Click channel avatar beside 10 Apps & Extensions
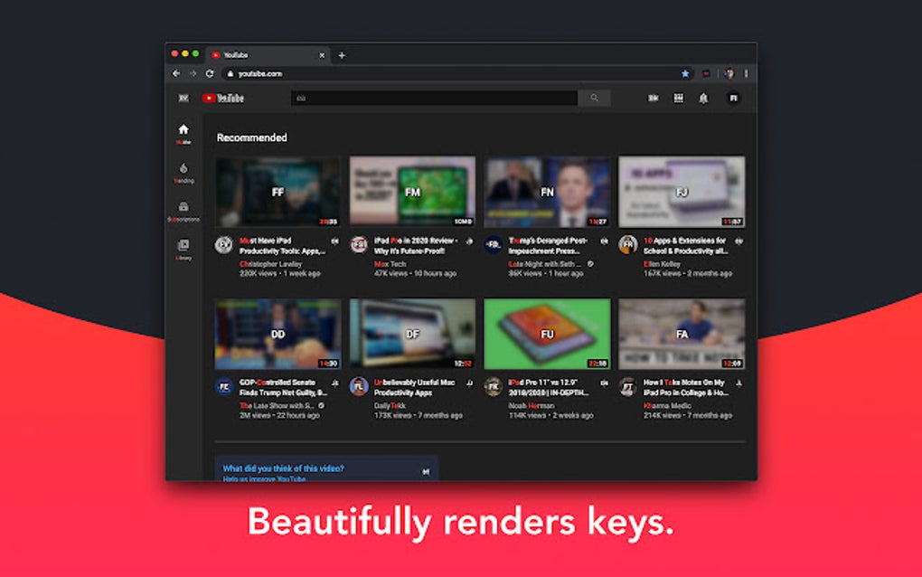Screen dimensions: 922x577 [628, 245]
